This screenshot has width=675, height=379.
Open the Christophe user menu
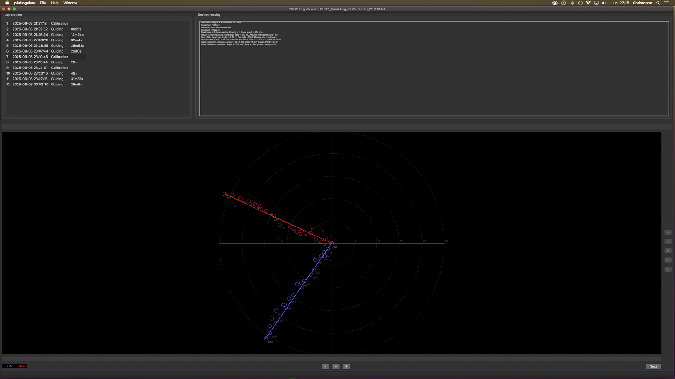tap(642, 3)
